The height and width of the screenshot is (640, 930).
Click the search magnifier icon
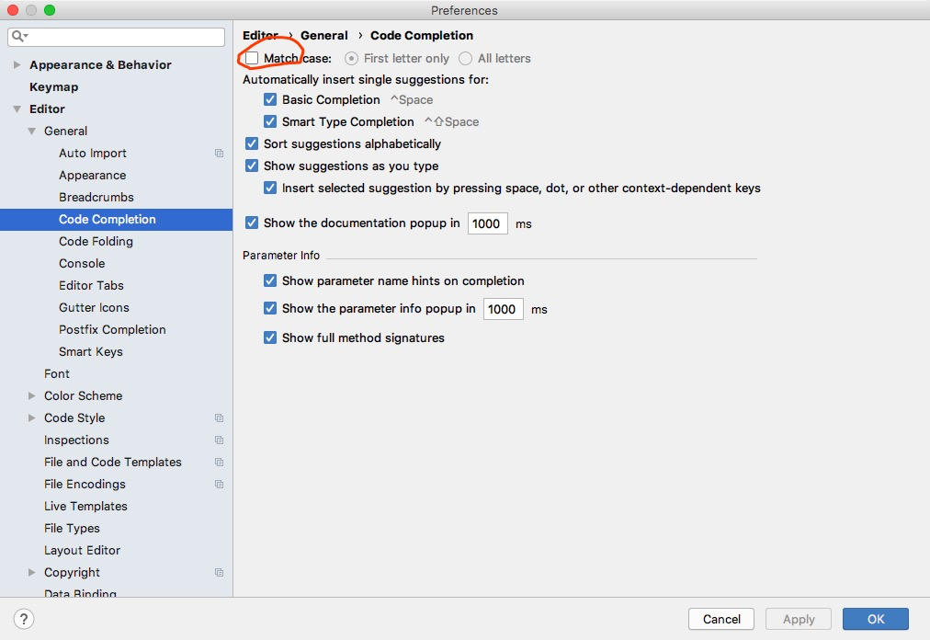[19, 36]
